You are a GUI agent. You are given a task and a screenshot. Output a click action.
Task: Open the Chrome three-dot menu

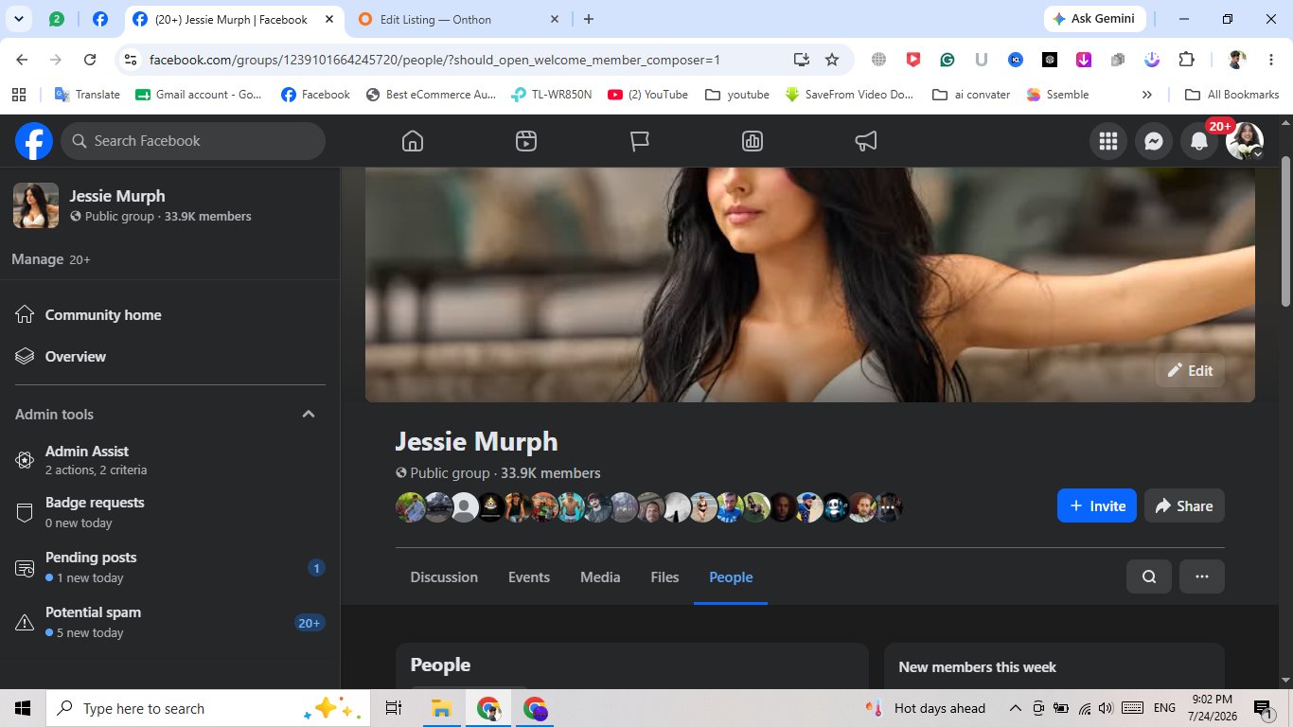point(1270,59)
